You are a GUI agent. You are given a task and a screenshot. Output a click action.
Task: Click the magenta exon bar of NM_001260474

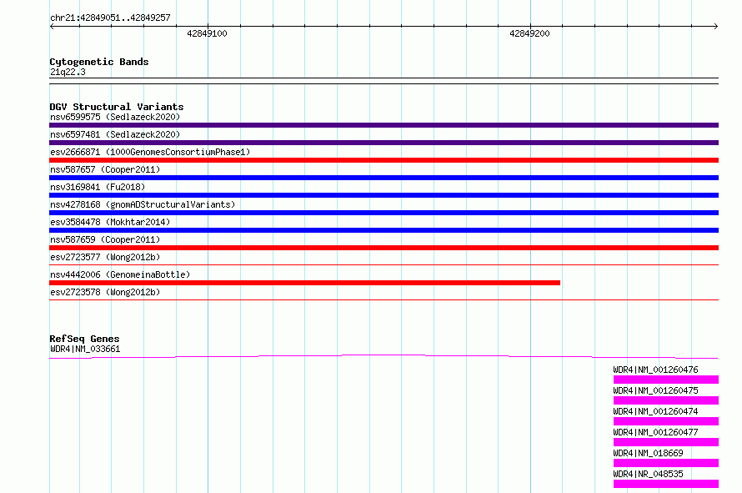click(666, 421)
